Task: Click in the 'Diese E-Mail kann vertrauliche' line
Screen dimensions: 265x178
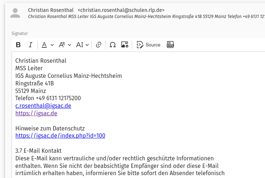Action: (114, 159)
